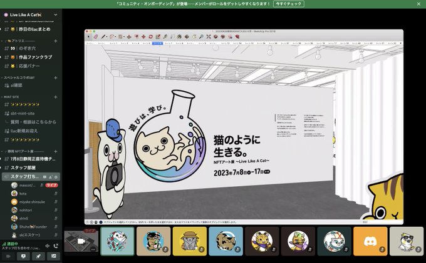Open the 3D Warehouse
This screenshot has width=426, height=263.
click(x=216, y=37)
